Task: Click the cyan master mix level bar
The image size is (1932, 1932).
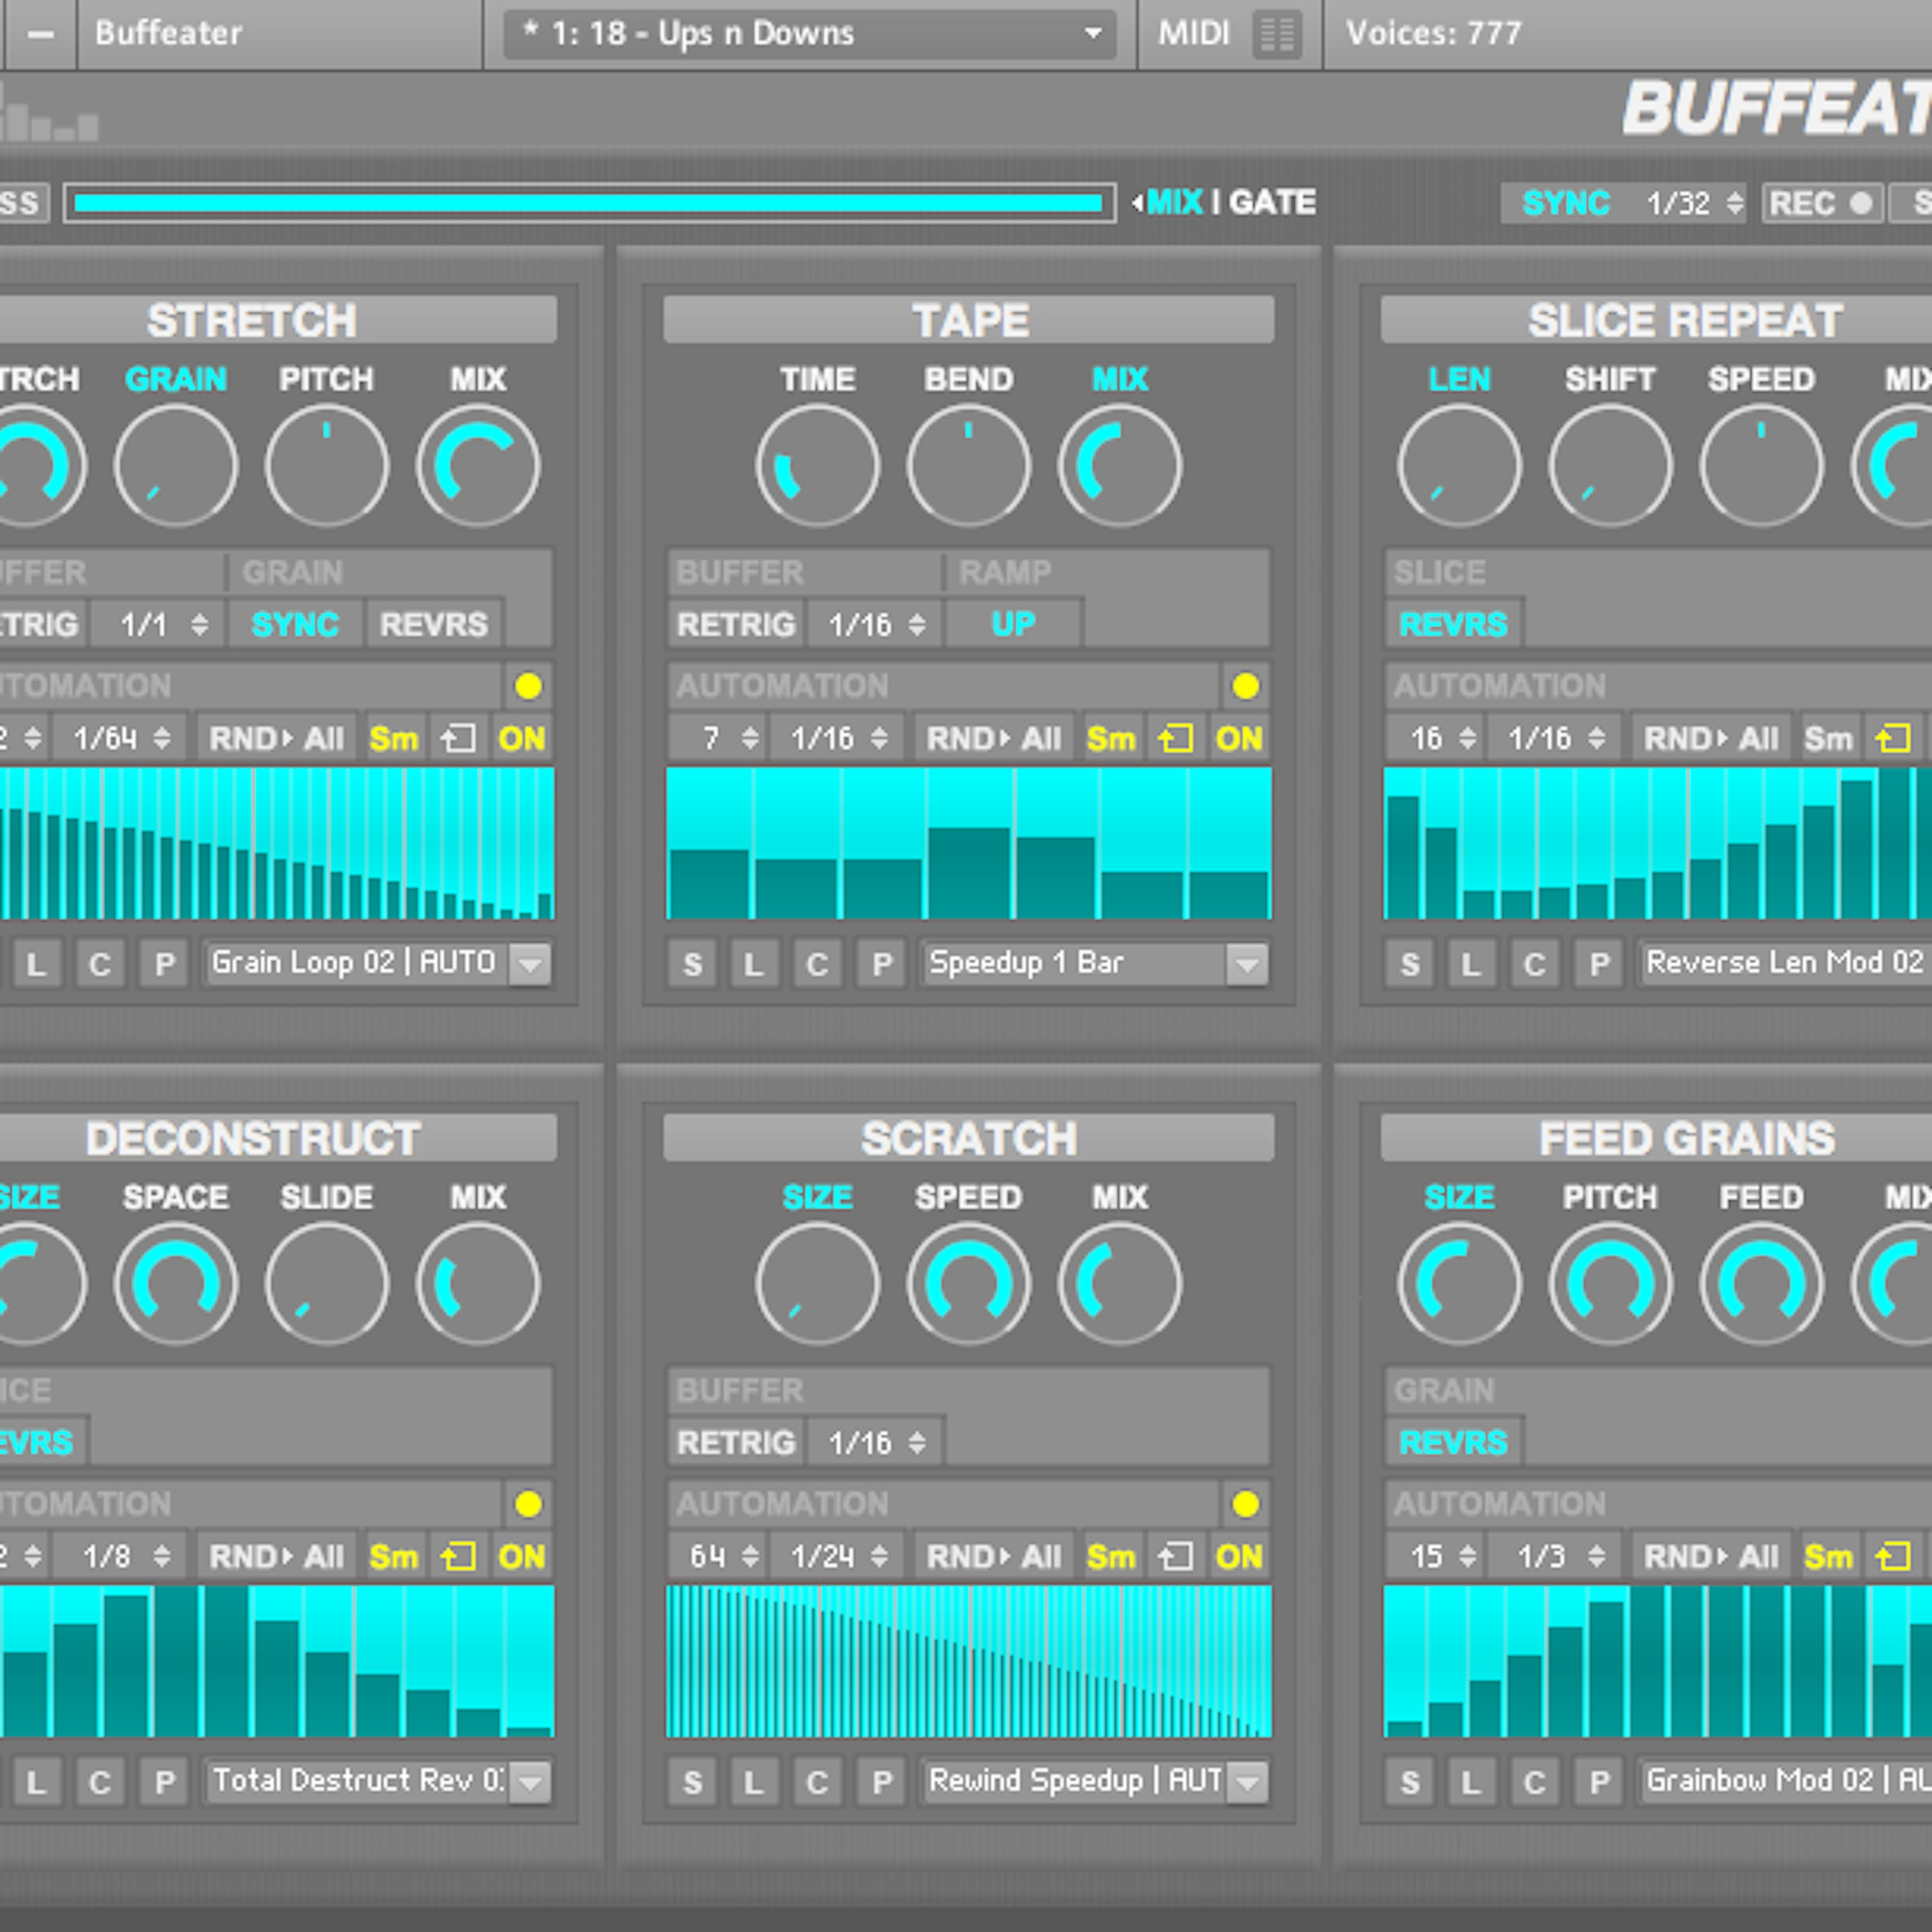Action: [589, 203]
